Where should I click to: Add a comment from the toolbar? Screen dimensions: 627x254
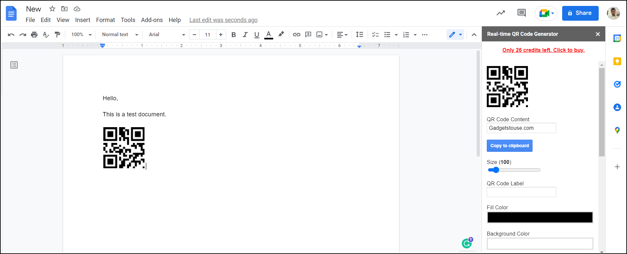[x=308, y=35]
